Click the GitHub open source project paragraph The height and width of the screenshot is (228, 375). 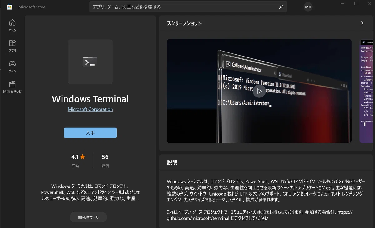[x=260, y=215]
